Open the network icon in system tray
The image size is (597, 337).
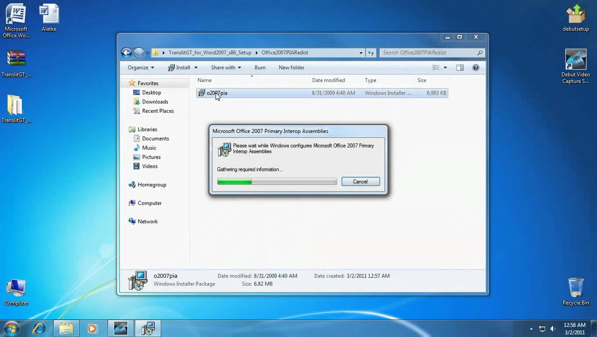coord(542,329)
